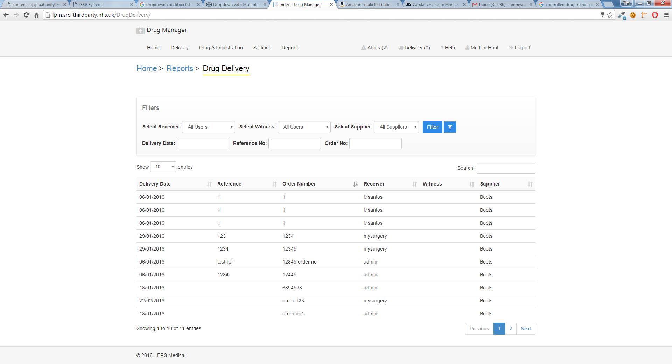This screenshot has width=672, height=364.
Task: Click the funnel filter icon button
Action: tap(450, 127)
